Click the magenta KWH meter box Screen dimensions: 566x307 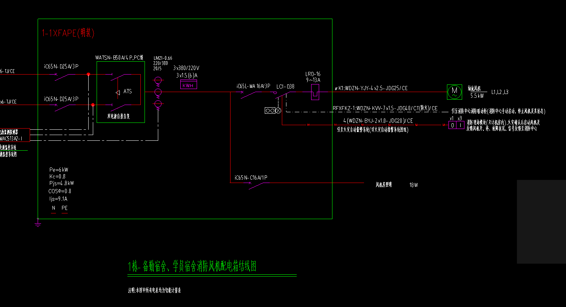pyautogui.click(x=188, y=85)
